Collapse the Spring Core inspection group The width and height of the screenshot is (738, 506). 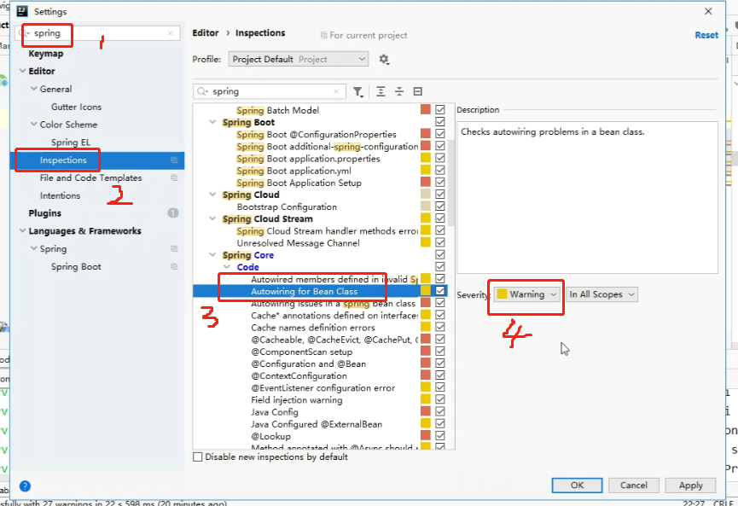[x=212, y=254]
